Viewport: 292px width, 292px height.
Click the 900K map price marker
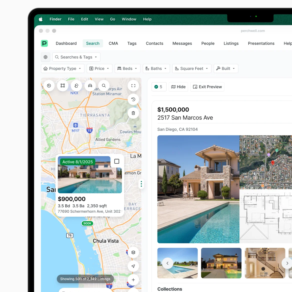click(87, 223)
